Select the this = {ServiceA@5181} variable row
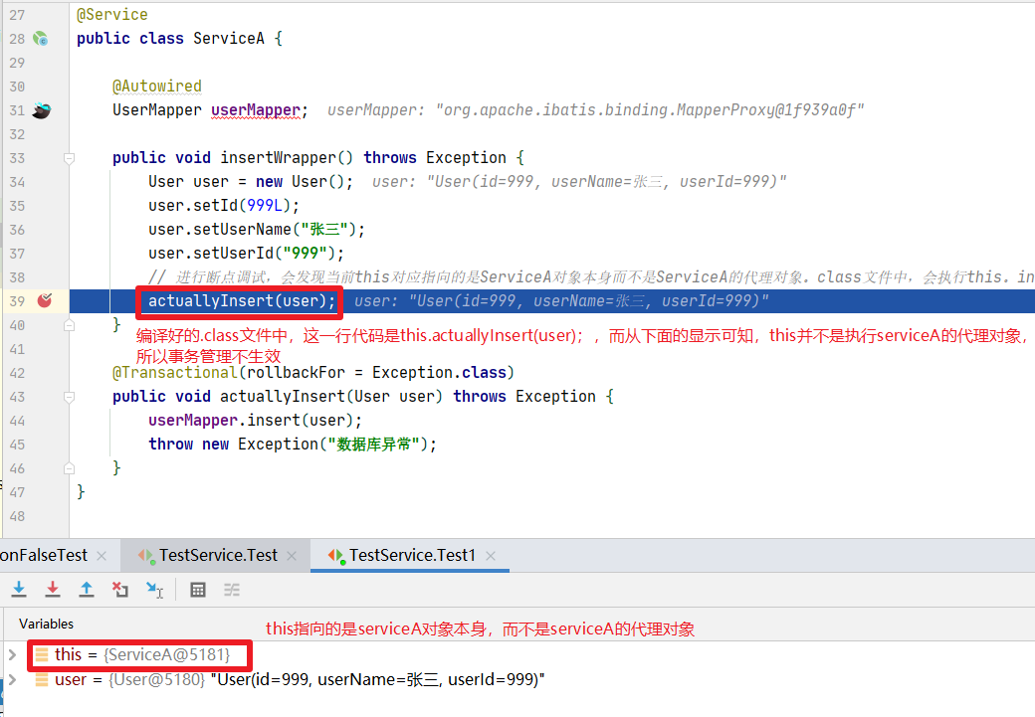 (x=517, y=655)
